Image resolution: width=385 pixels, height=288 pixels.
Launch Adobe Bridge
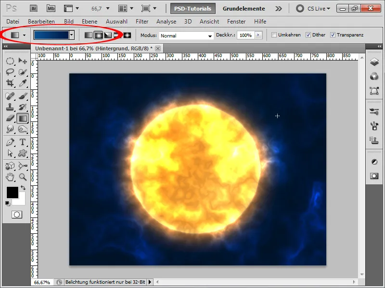tap(34, 9)
